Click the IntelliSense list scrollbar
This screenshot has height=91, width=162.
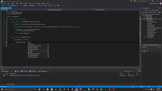(48, 51)
